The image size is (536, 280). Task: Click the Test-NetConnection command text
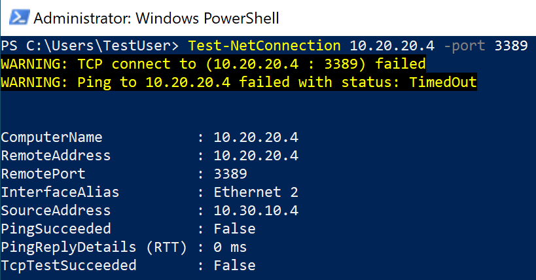click(264, 46)
